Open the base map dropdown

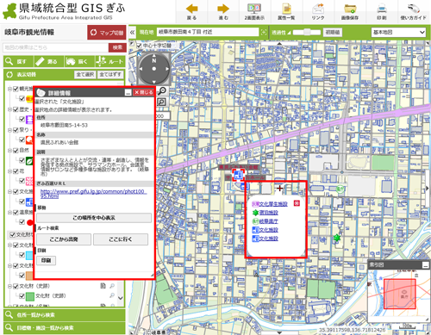398,32
